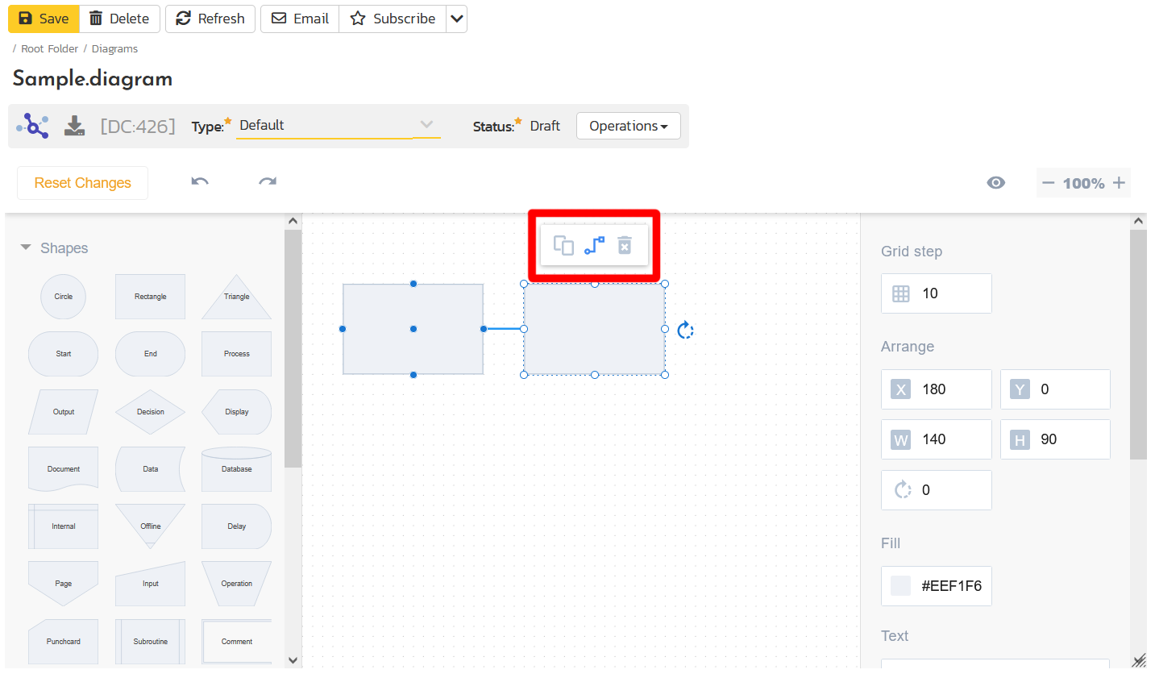Click the connect shapes icon

[x=594, y=245]
